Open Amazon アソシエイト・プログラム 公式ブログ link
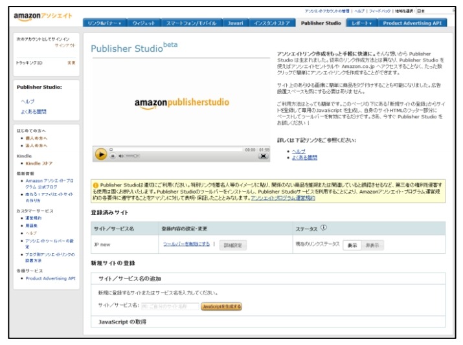This screenshot has height=345, width=463. coord(49,184)
